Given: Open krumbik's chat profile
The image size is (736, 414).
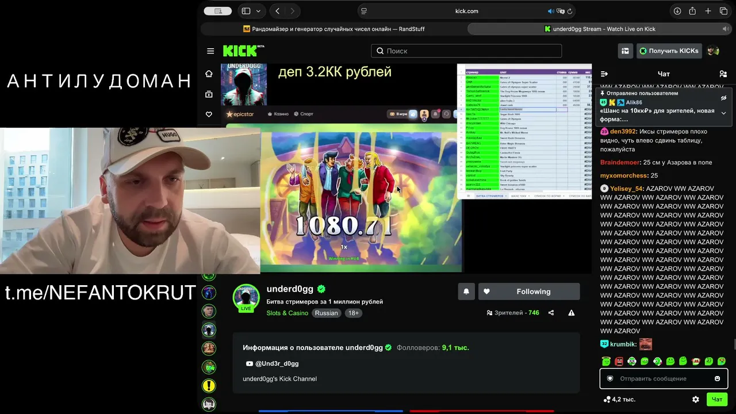Looking at the screenshot, I should pyautogui.click(x=622, y=344).
